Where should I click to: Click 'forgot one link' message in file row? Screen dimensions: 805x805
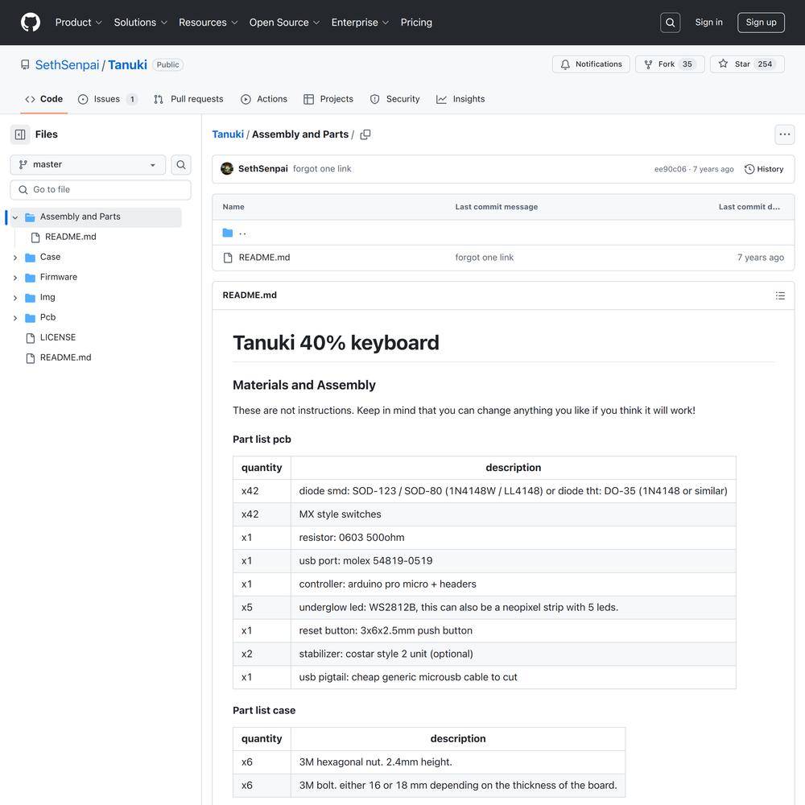tap(484, 258)
